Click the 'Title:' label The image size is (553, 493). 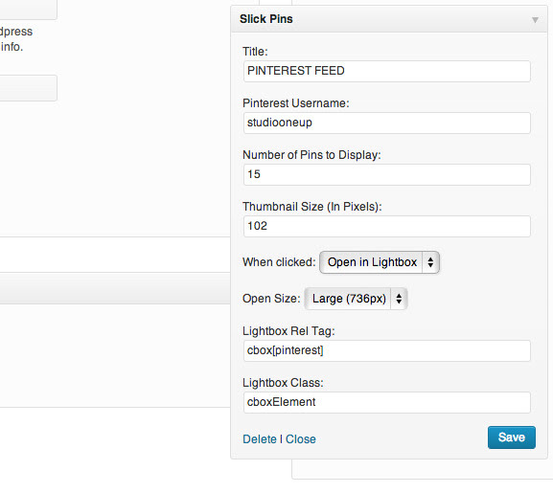tap(255, 52)
